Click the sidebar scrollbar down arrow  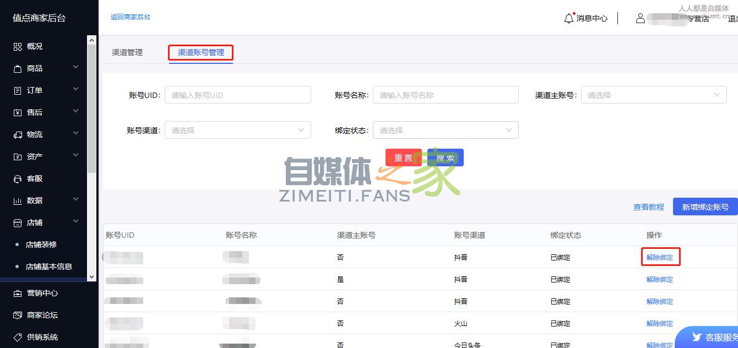point(92,277)
